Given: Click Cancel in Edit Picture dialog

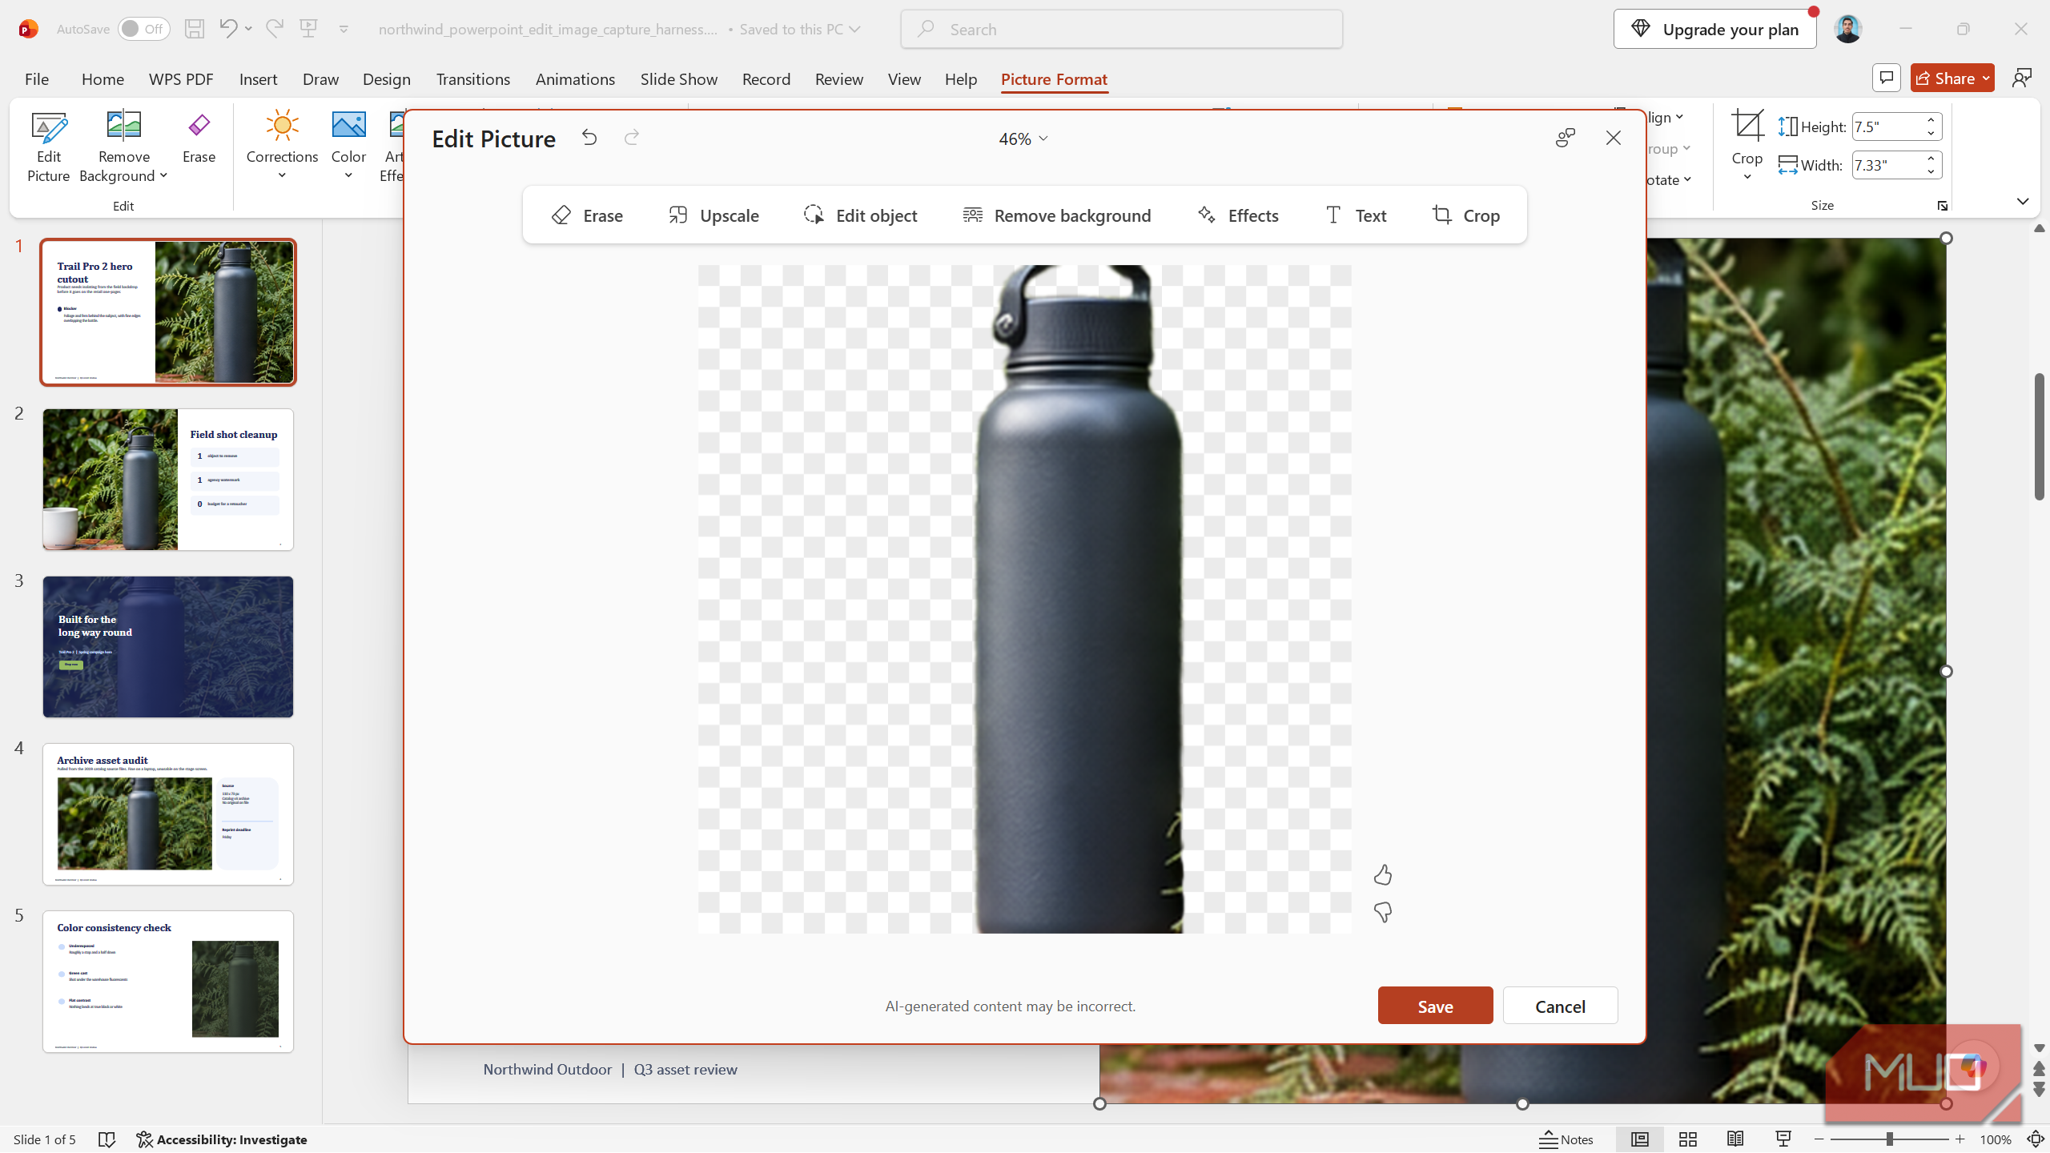Looking at the screenshot, I should [x=1560, y=1006].
